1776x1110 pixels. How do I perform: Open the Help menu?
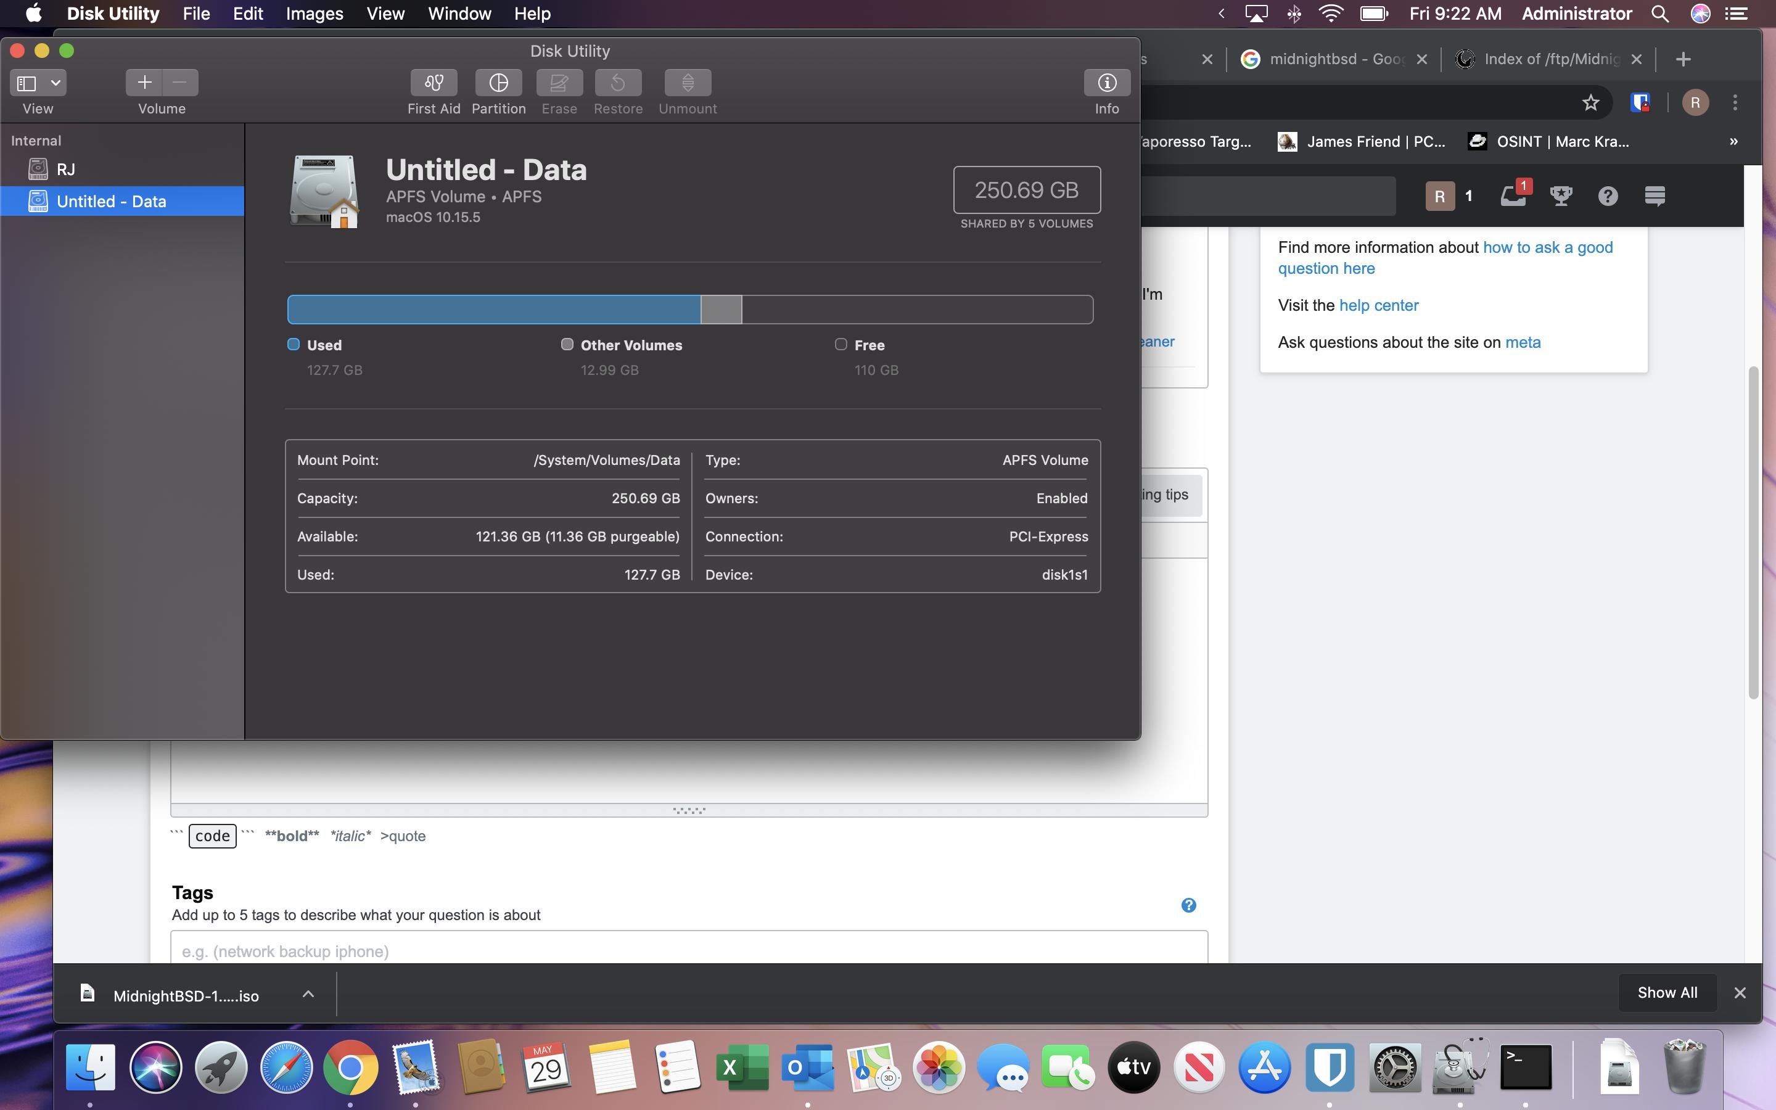532,14
